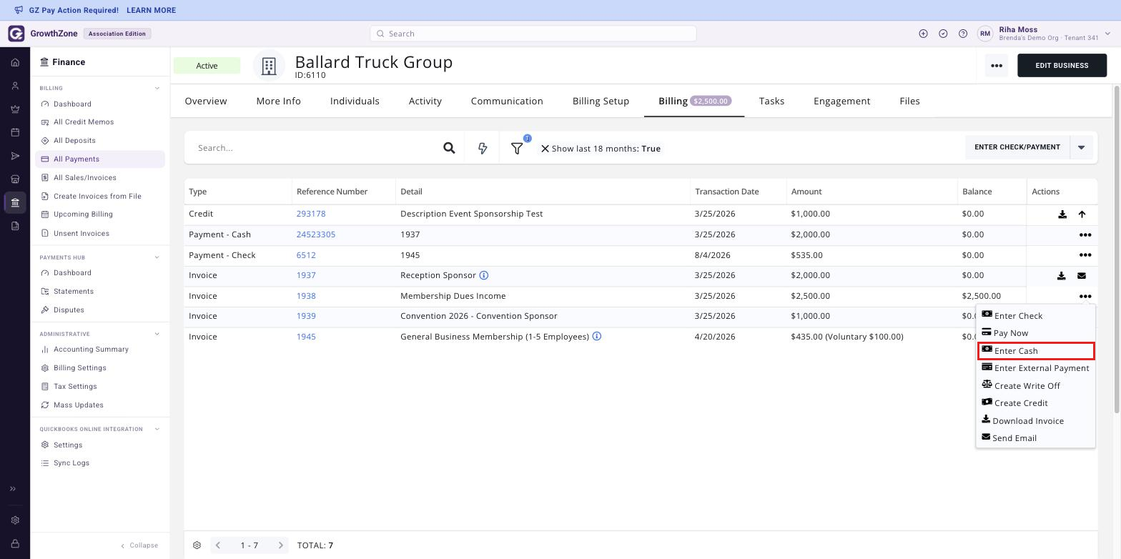1121x559 pixels.
Task: Show info for Reception Sponsor detail
Action: [x=484, y=275]
